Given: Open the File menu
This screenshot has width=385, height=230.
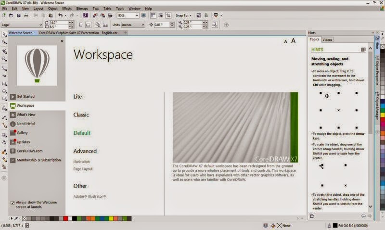Looking at the screenshot, I should point(5,8).
